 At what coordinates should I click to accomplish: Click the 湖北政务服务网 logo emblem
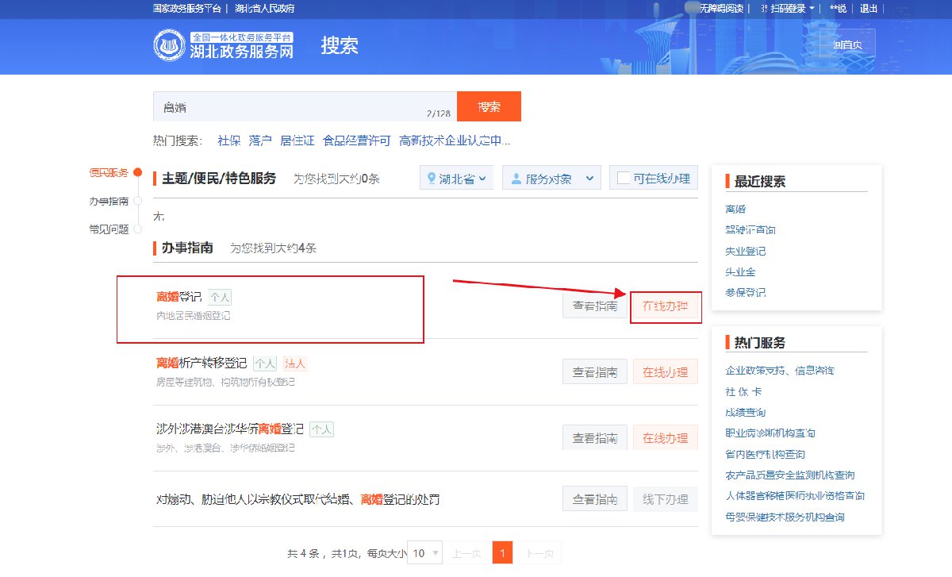click(169, 45)
